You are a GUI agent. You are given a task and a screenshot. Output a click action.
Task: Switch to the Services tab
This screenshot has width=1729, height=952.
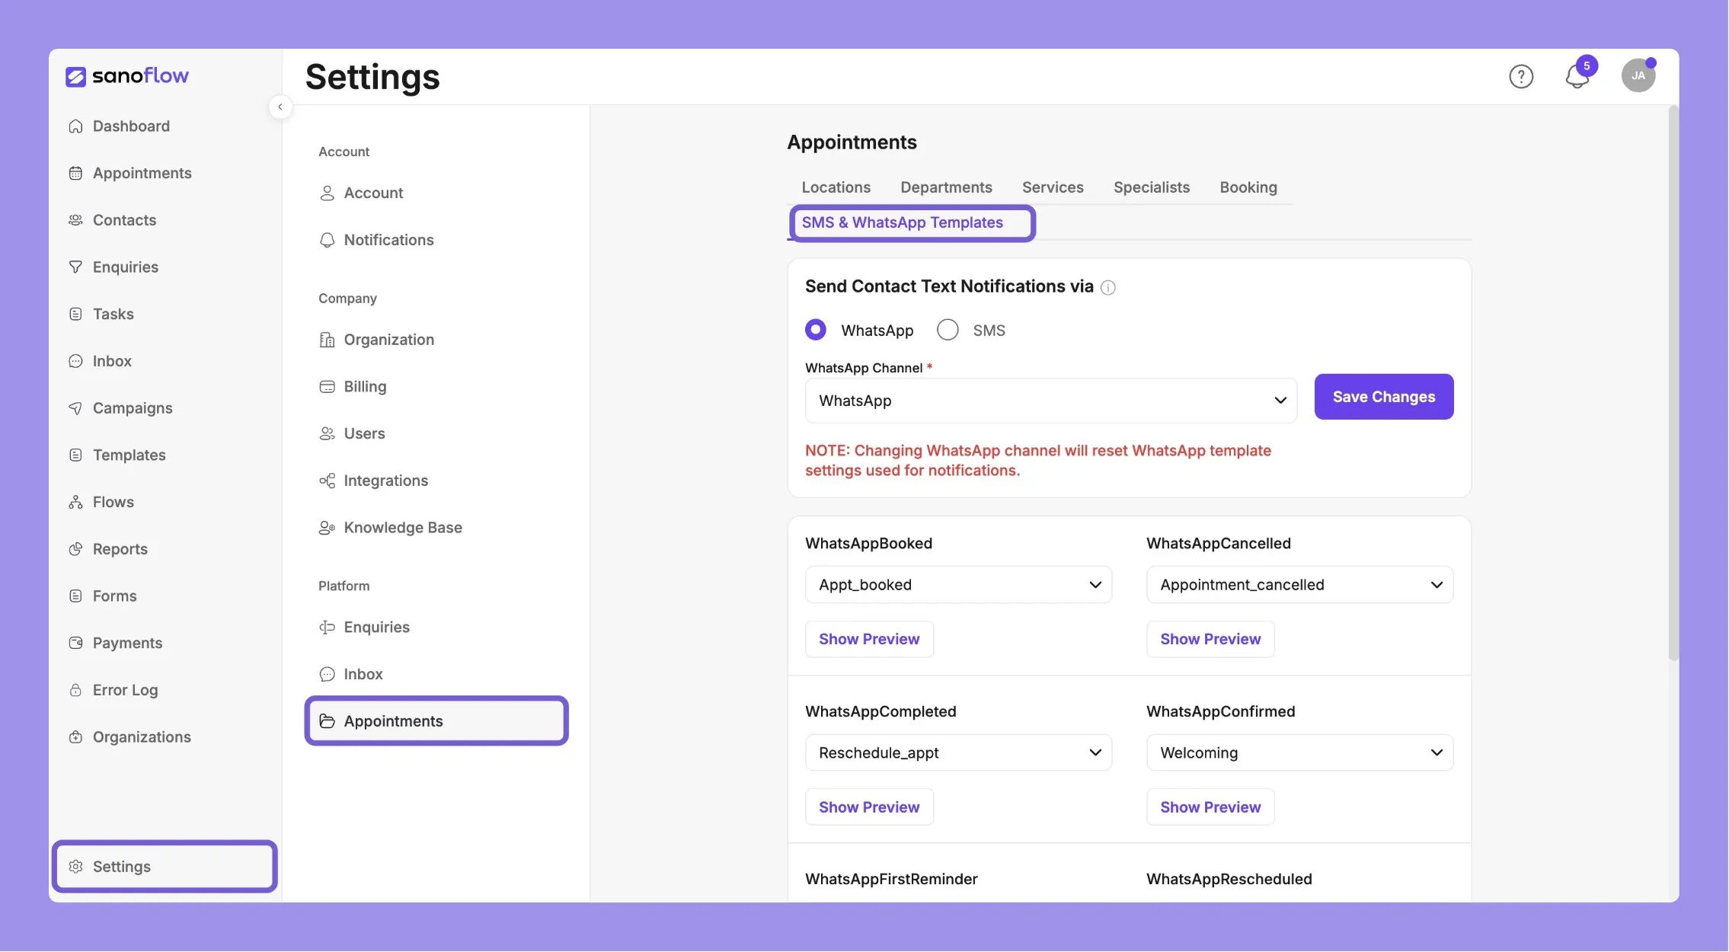(1053, 187)
